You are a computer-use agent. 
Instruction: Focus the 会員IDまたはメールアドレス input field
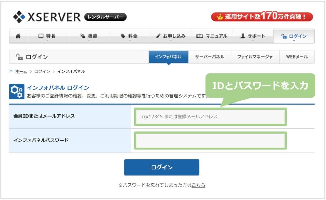click(x=210, y=117)
